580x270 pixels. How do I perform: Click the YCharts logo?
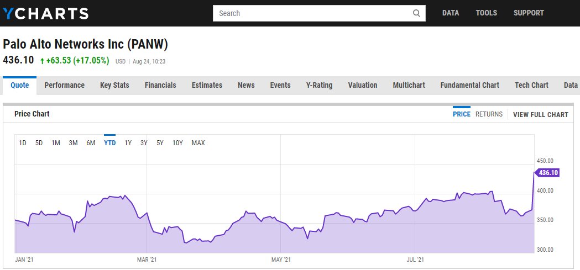45,13
